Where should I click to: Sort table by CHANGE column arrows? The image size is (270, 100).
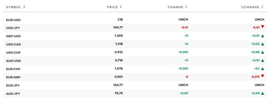point(186,7)
